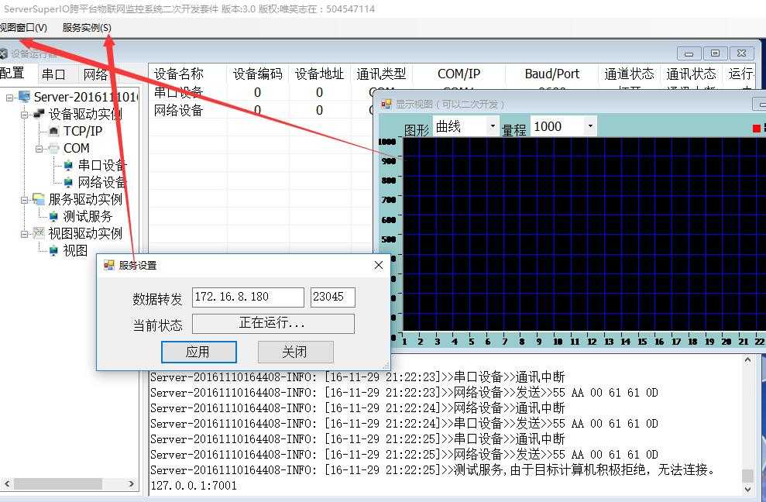Minimize the 设备运行器 window
This screenshot has height=502, width=766.
pos(689,53)
